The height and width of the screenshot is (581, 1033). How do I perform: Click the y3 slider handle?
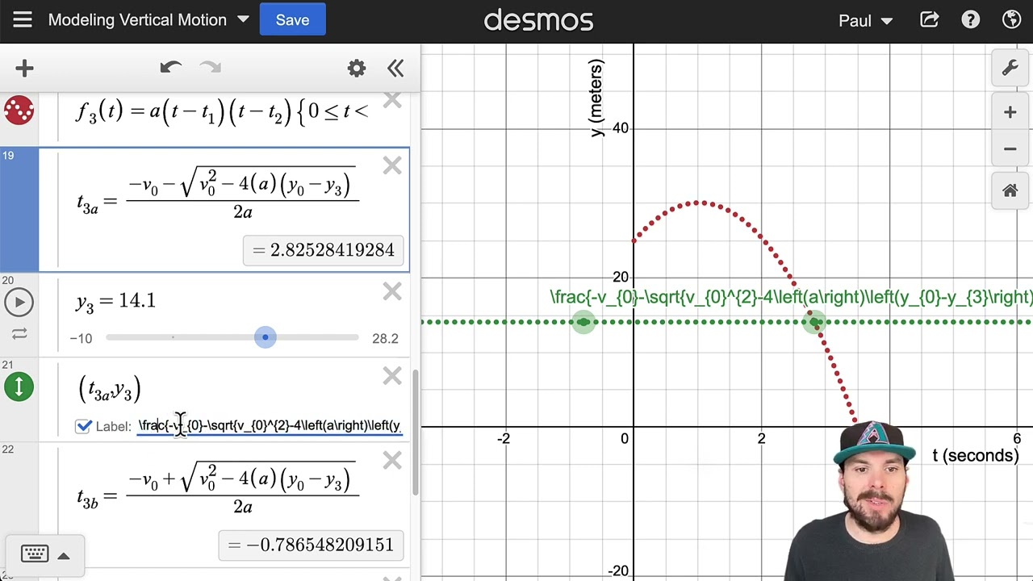(x=265, y=337)
